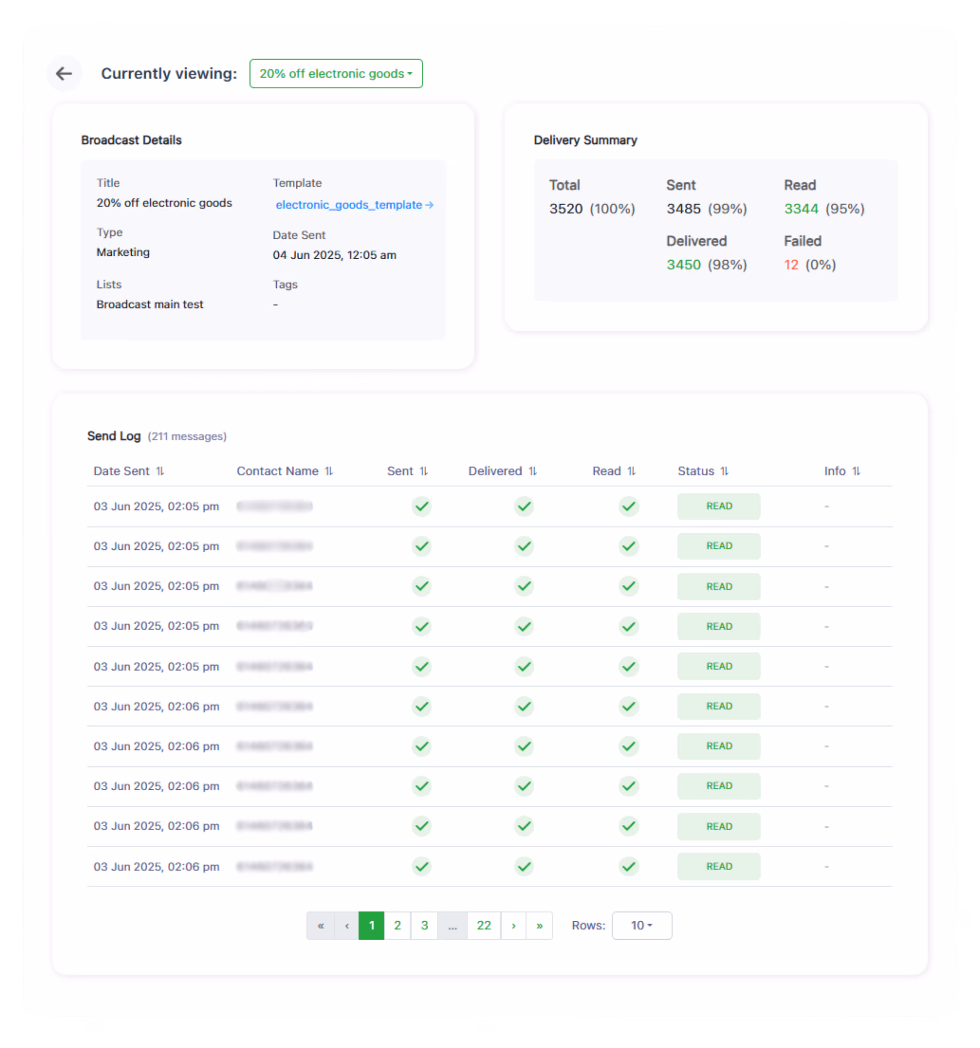Go to page 2 of the Send Log
Screen dimensions: 980x1048
click(398, 925)
